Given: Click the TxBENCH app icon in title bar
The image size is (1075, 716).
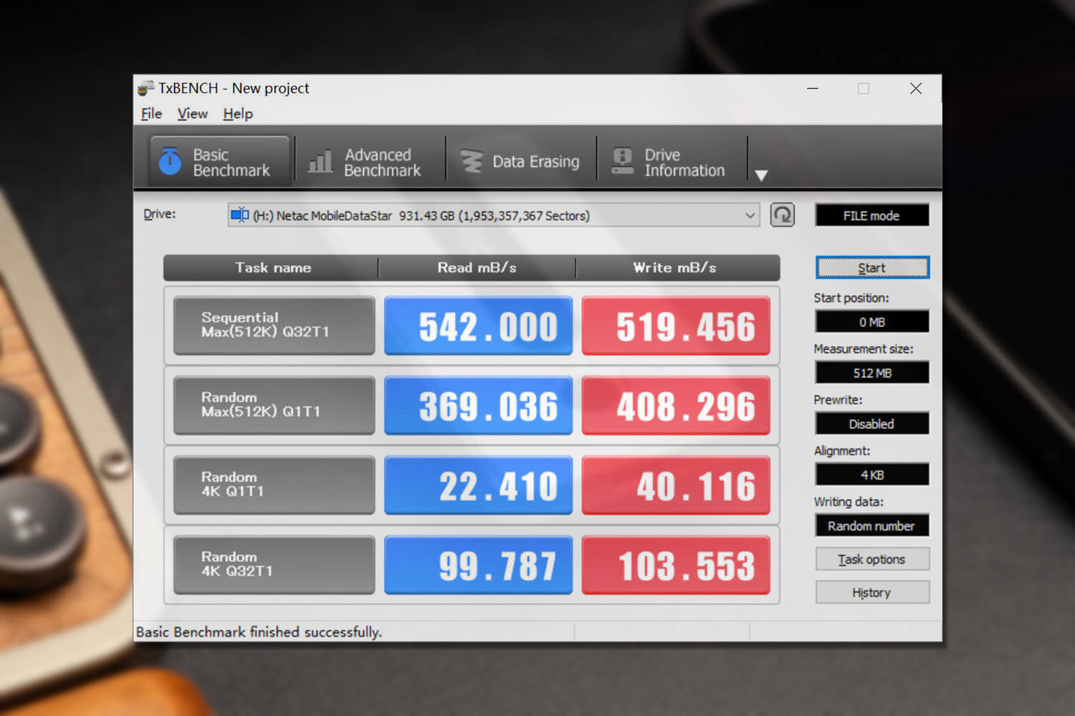Looking at the screenshot, I should point(145,88).
